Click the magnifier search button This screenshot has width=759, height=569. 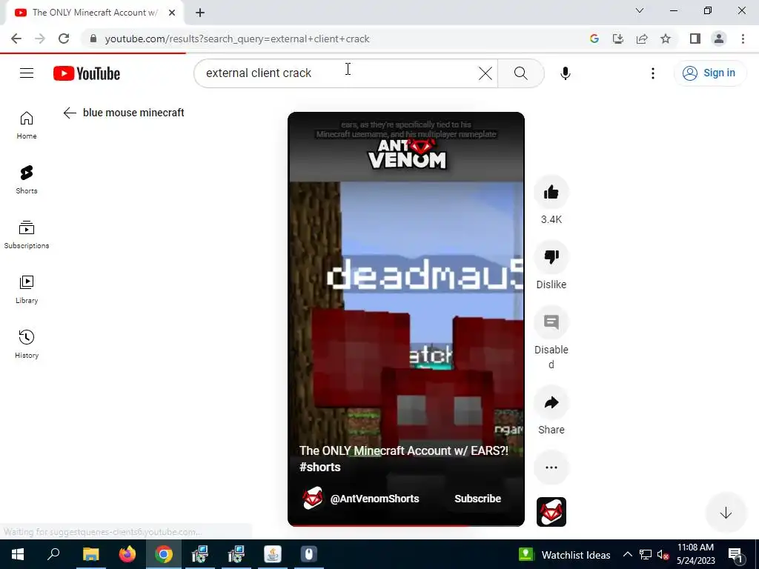(x=521, y=73)
